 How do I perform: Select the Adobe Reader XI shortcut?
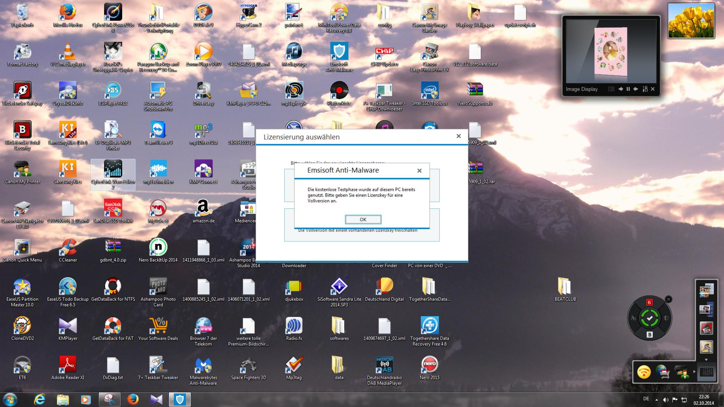(68, 369)
